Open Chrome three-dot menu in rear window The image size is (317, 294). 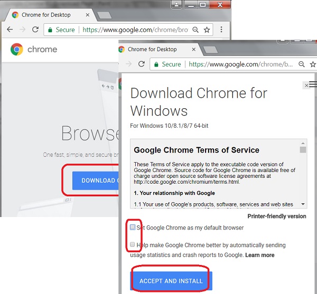coord(221,30)
